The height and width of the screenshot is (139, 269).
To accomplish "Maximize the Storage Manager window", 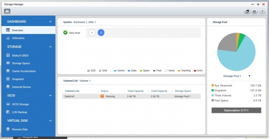I will [258, 4].
